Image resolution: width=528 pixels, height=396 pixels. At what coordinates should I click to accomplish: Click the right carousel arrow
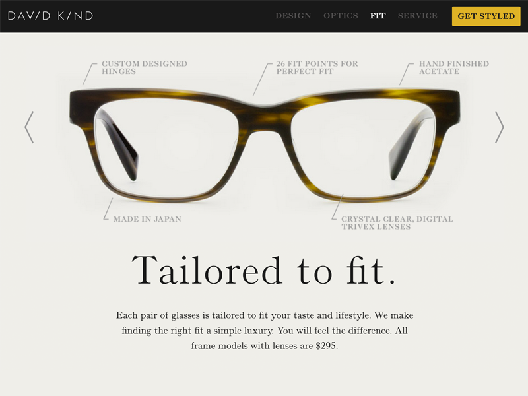click(500, 127)
